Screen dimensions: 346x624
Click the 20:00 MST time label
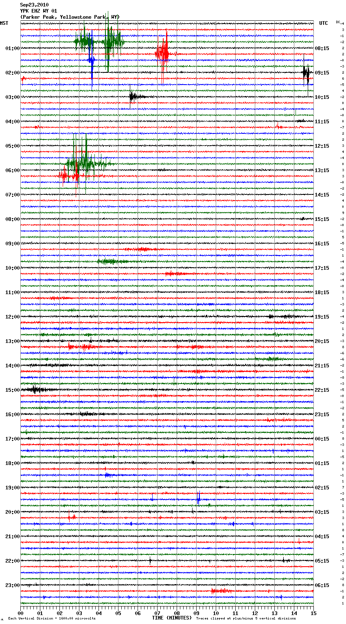pos(13,512)
